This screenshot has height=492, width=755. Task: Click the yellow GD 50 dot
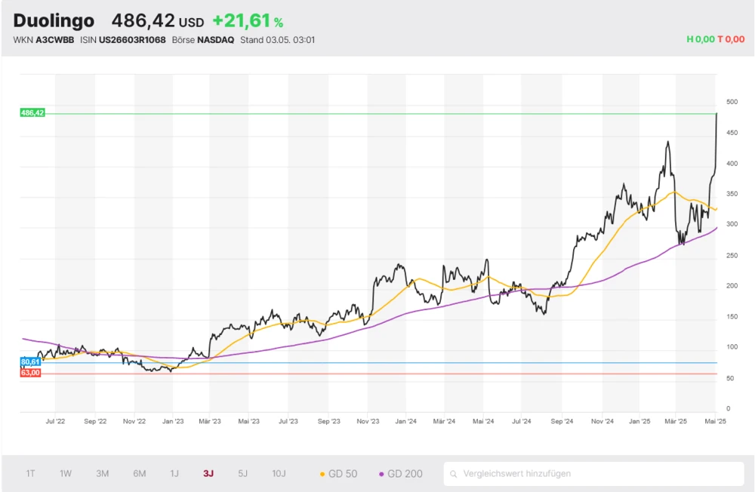[322, 474]
